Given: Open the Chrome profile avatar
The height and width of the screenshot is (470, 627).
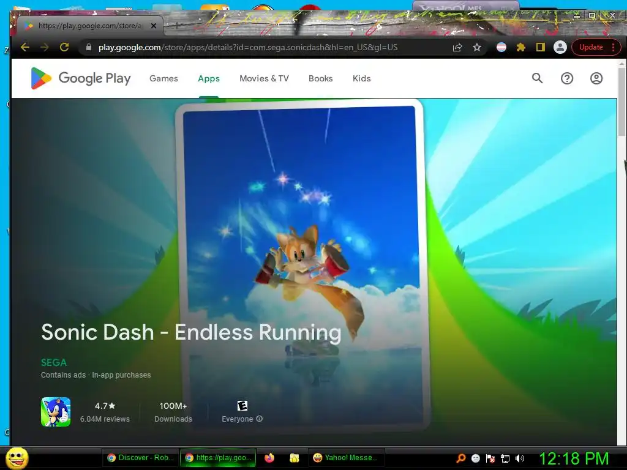Looking at the screenshot, I should coord(560,47).
